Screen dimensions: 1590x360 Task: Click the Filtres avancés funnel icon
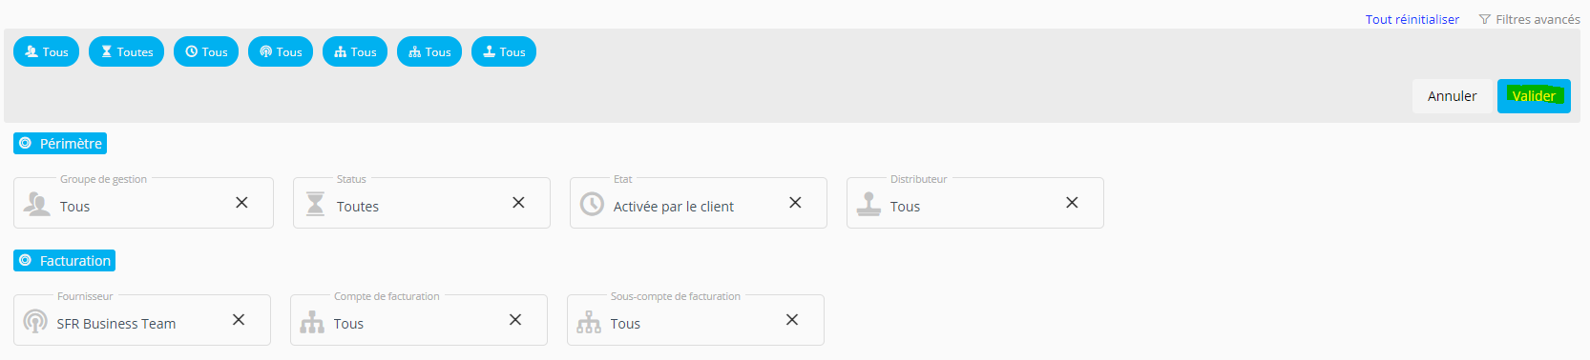(x=1485, y=19)
